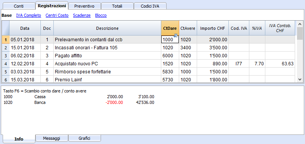
Task: Select the description cell 'Pagato affitto'
Action: (x=107, y=56)
